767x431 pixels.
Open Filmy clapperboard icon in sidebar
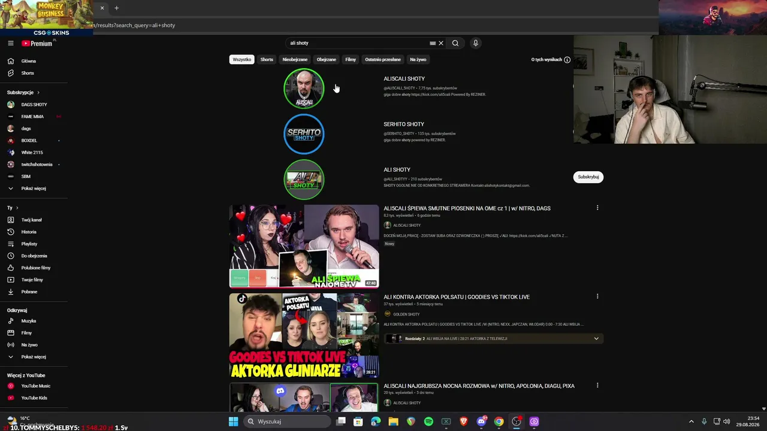point(10,333)
